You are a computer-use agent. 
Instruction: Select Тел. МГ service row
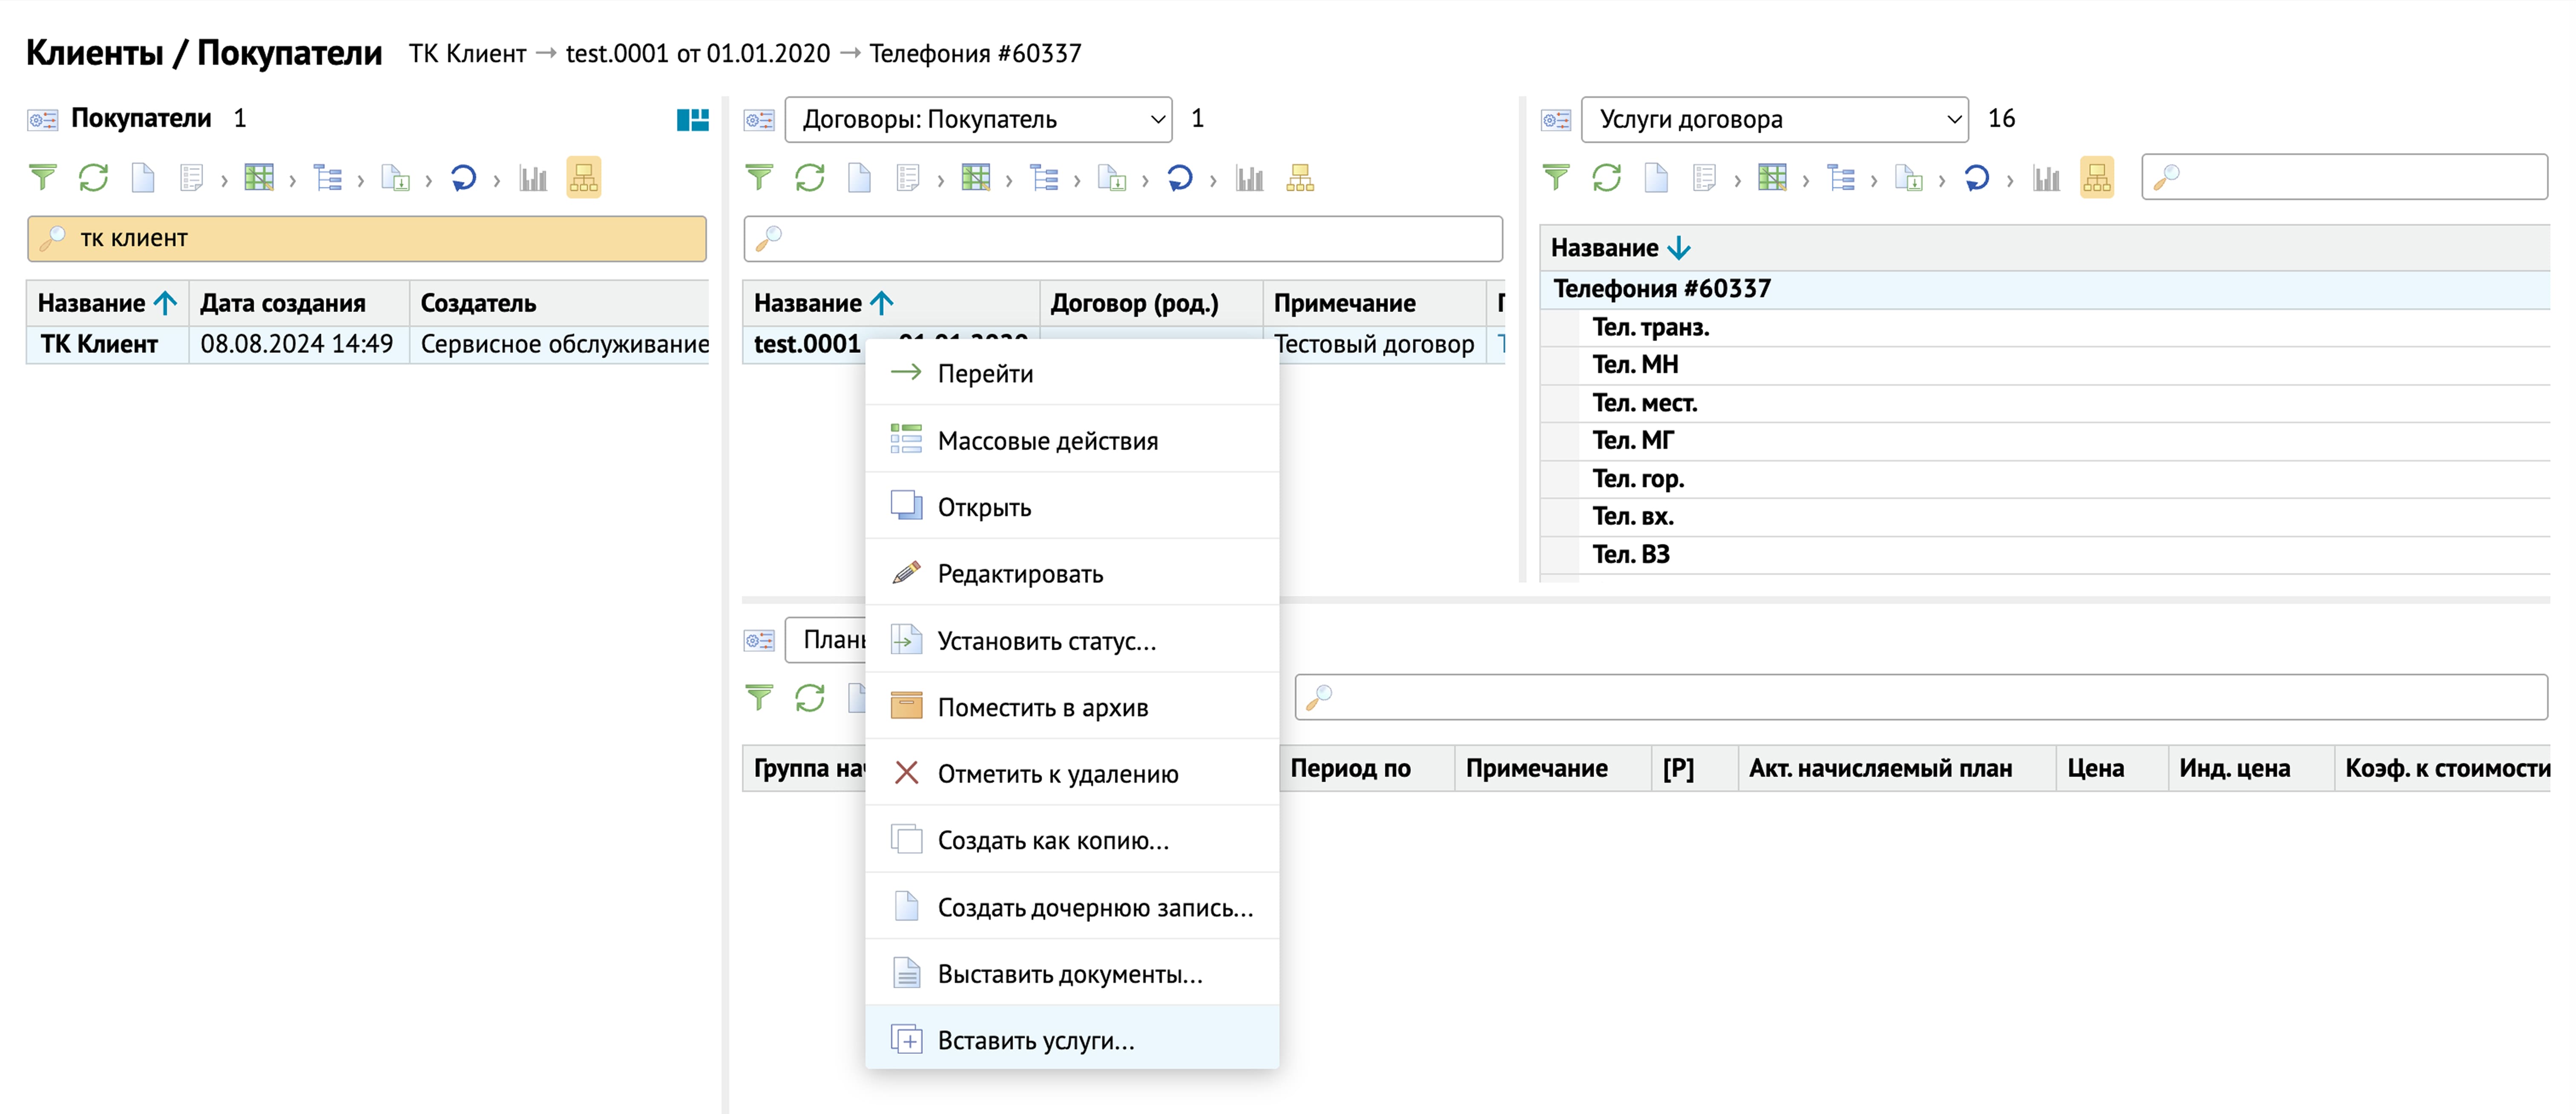tap(2045, 441)
